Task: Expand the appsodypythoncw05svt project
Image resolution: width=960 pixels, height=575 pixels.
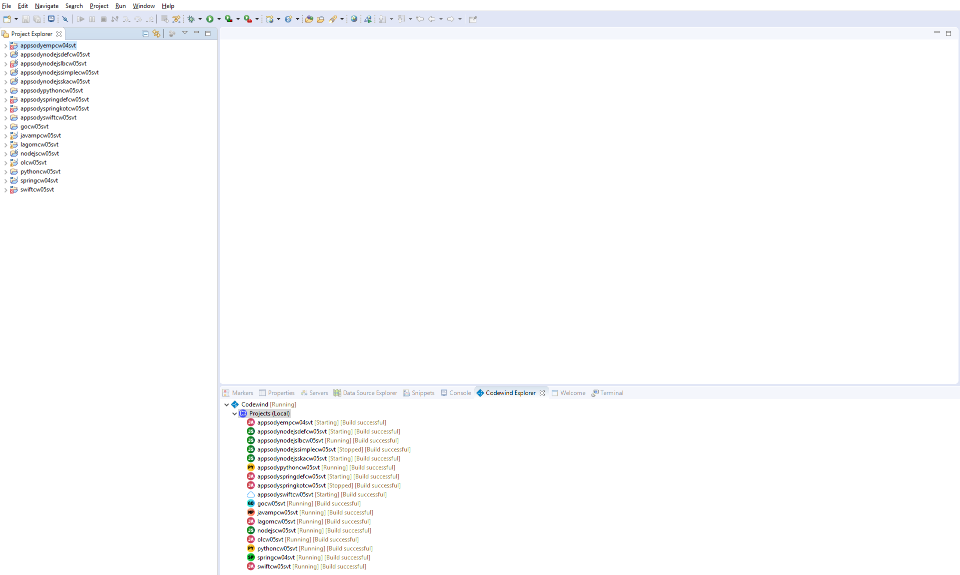Action: tap(6, 90)
